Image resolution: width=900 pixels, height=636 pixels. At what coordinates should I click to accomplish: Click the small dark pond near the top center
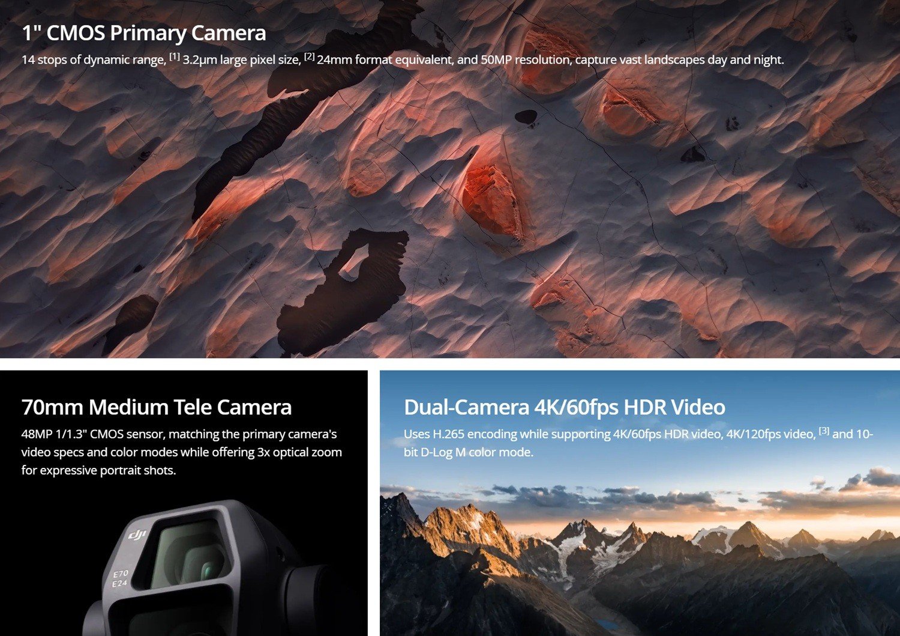point(526,117)
